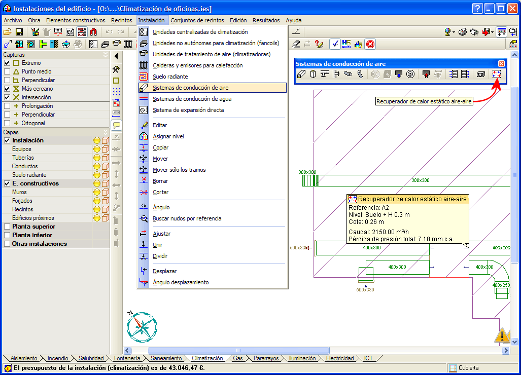Close the Sistemas de conducción de aire toolbar
Screen dimensions: 521x375
tap(501, 63)
